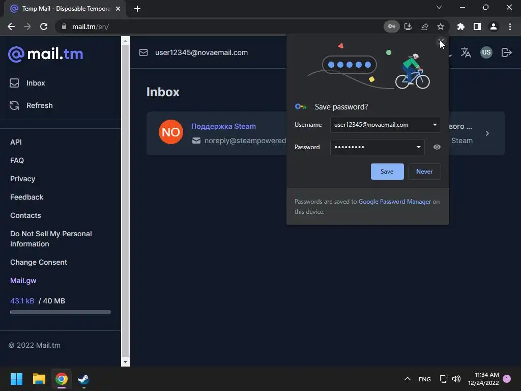521x391 pixels.
Task: Click the share page icon in address bar
Action: coord(424,26)
